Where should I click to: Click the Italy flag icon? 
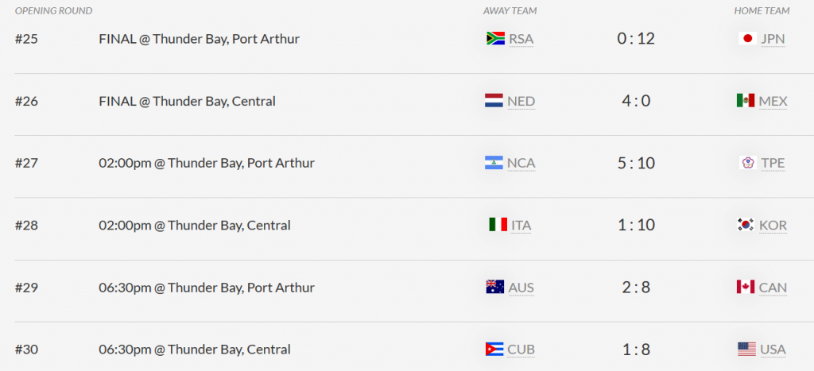pos(498,225)
